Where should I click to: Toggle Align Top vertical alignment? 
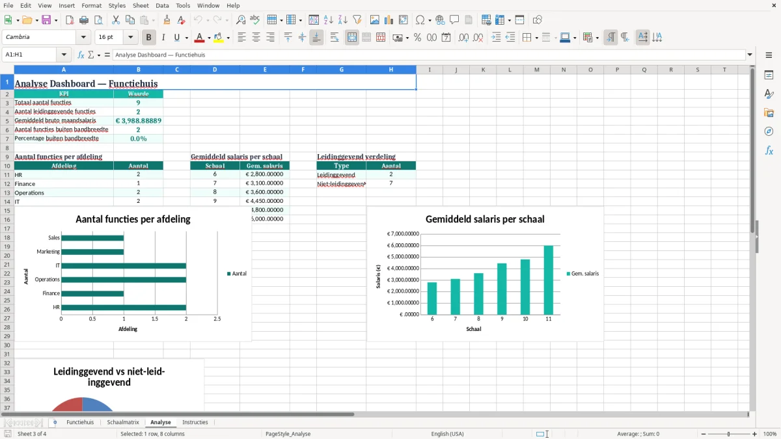[x=288, y=38]
